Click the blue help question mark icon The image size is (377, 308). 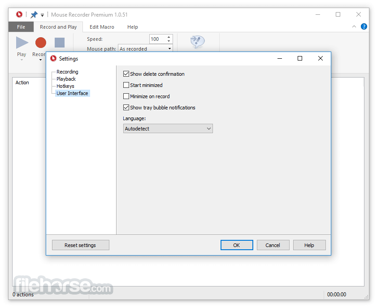pyautogui.click(x=364, y=26)
